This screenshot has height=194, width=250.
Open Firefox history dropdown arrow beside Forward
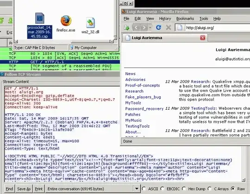click(150, 28)
